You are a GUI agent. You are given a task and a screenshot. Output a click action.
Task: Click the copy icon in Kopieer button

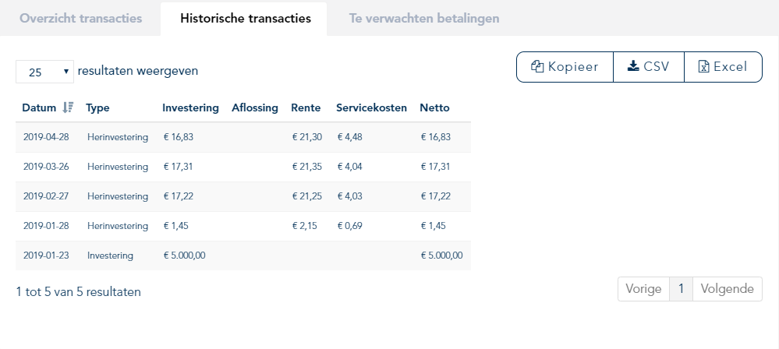537,66
